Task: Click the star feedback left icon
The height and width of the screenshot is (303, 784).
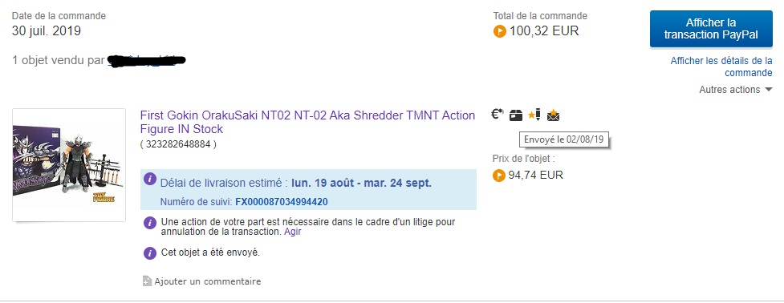Action: pyautogui.click(x=534, y=115)
